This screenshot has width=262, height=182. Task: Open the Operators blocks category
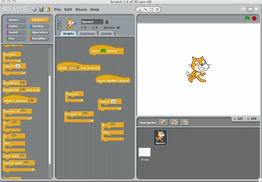[x=39, y=32]
